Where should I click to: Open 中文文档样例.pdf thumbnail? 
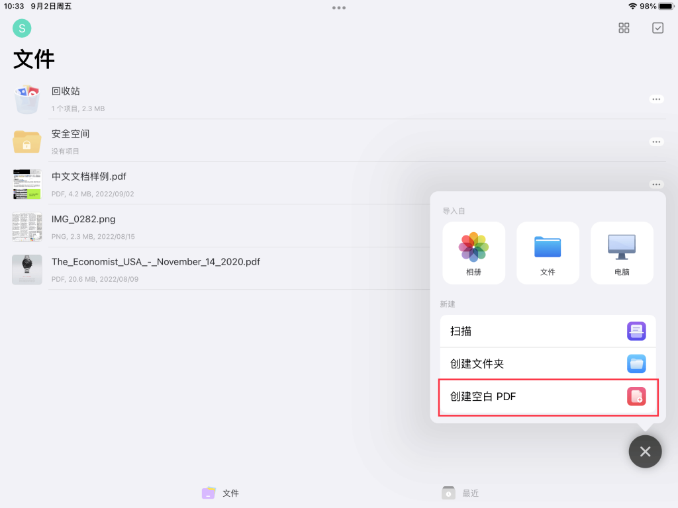tap(27, 184)
